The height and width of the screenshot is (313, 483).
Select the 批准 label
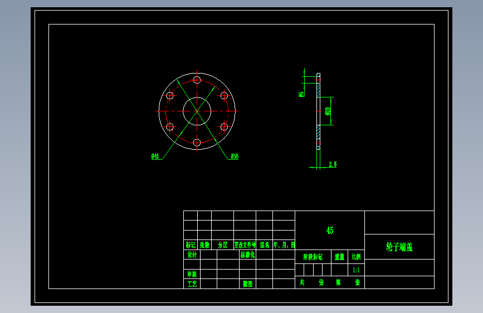click(248, 283)
